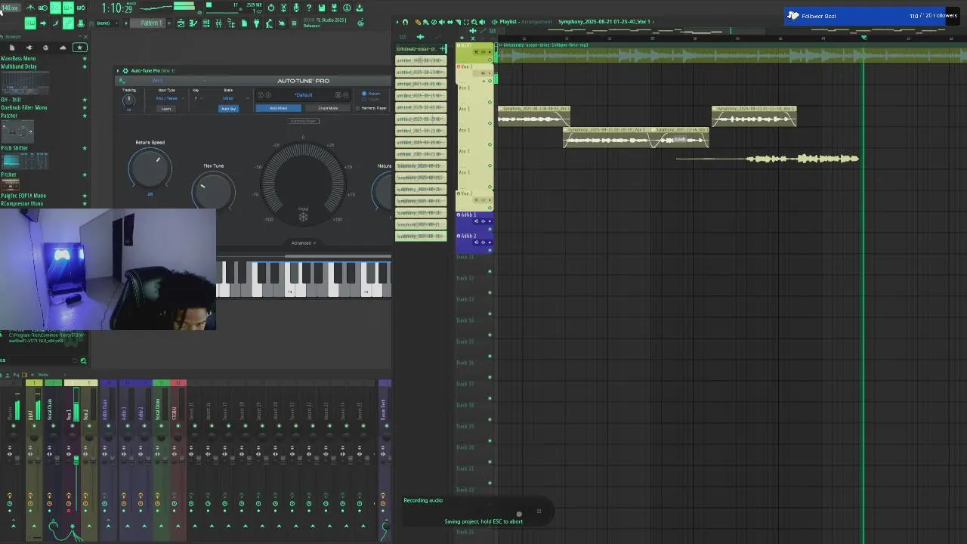Toggle Harmony Player power in Auto-Tune

357,108
